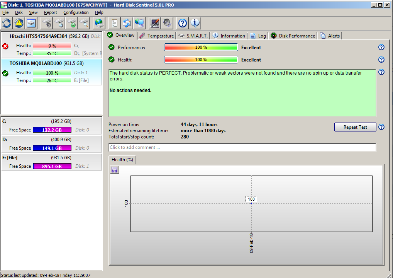Open help icon beside the Performance bar

click(381, 47)
